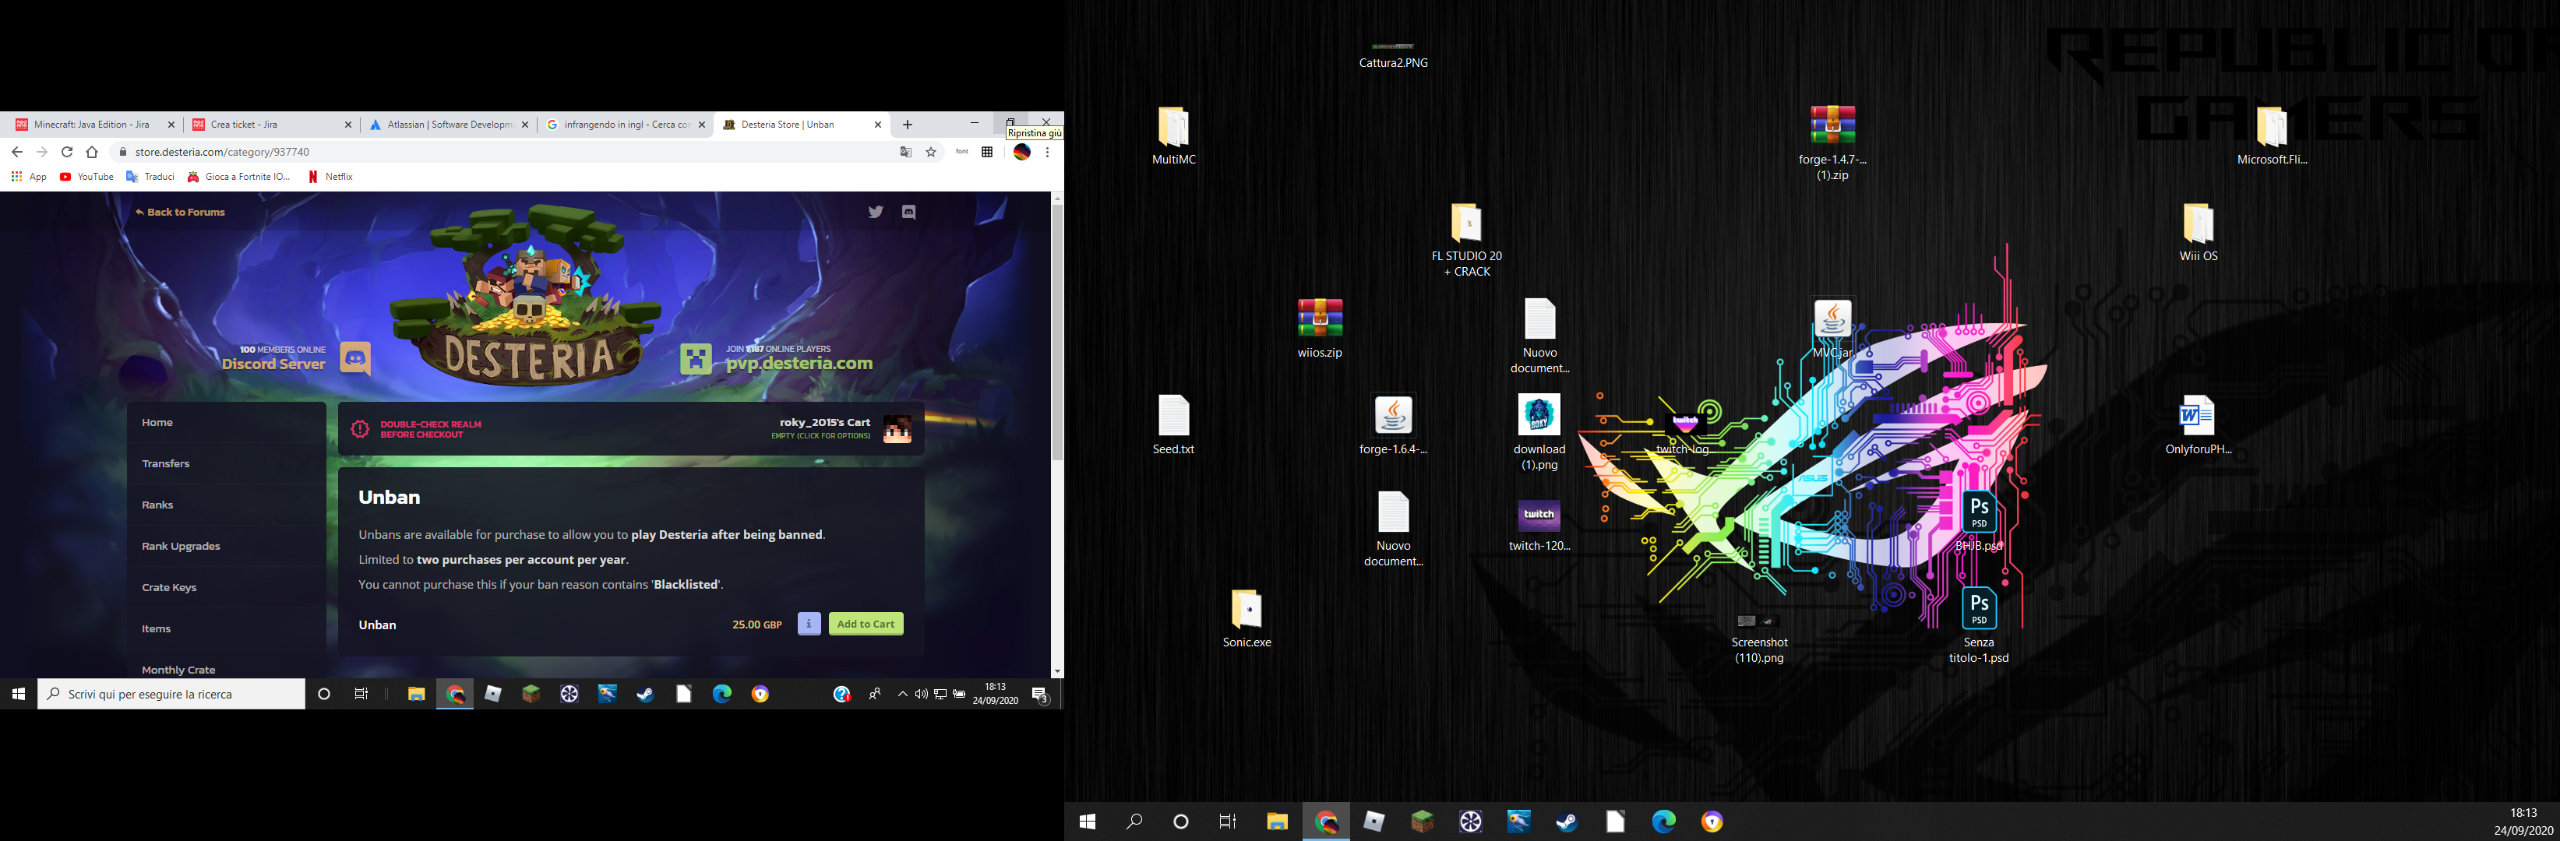Click the browser reload button

(66, 152)
